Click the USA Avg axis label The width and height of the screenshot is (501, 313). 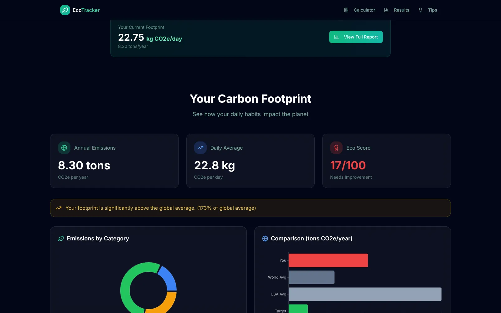(278, 294)
